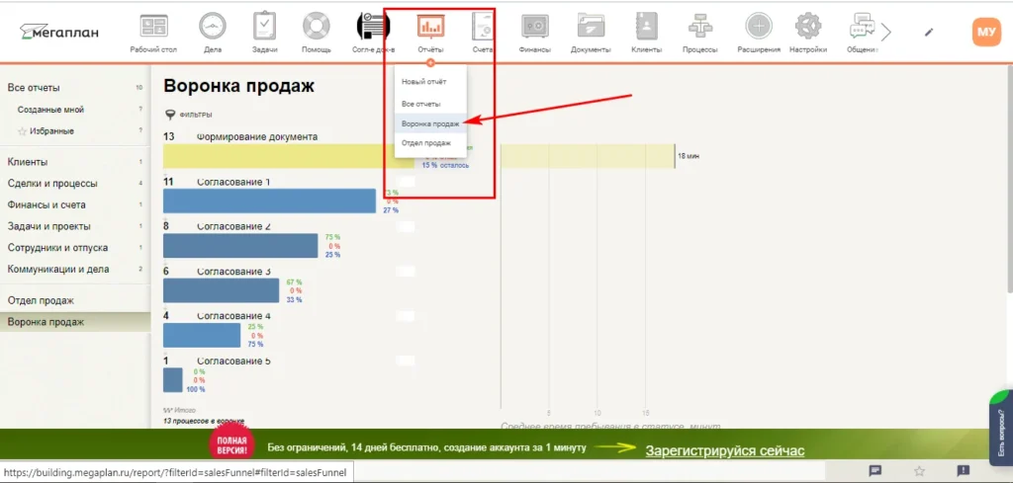The image size is (1013, 483).
Task: Click the star icon next to Избранные
Action: pyautogui.click(x=22, y=131)
